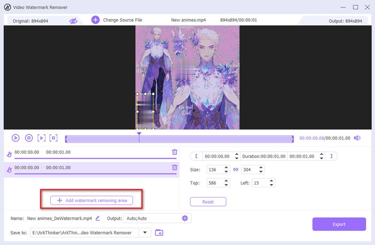Click the purple timeline progress bar

coord(180,139)
